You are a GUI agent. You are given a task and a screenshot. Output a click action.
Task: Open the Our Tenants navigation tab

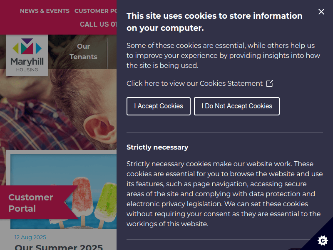[83, 51]
